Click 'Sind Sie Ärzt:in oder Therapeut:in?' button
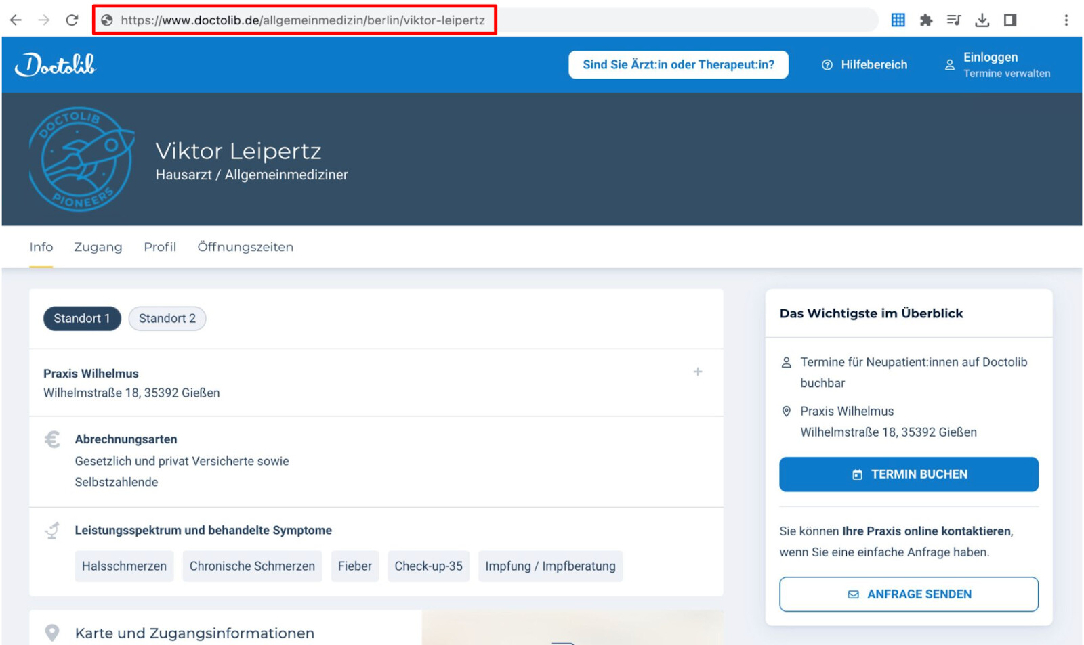1084x645 pixels. pos(678,65)
